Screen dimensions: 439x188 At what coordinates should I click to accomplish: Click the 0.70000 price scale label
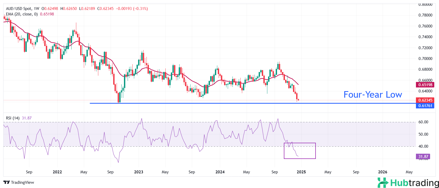point(425,59)
